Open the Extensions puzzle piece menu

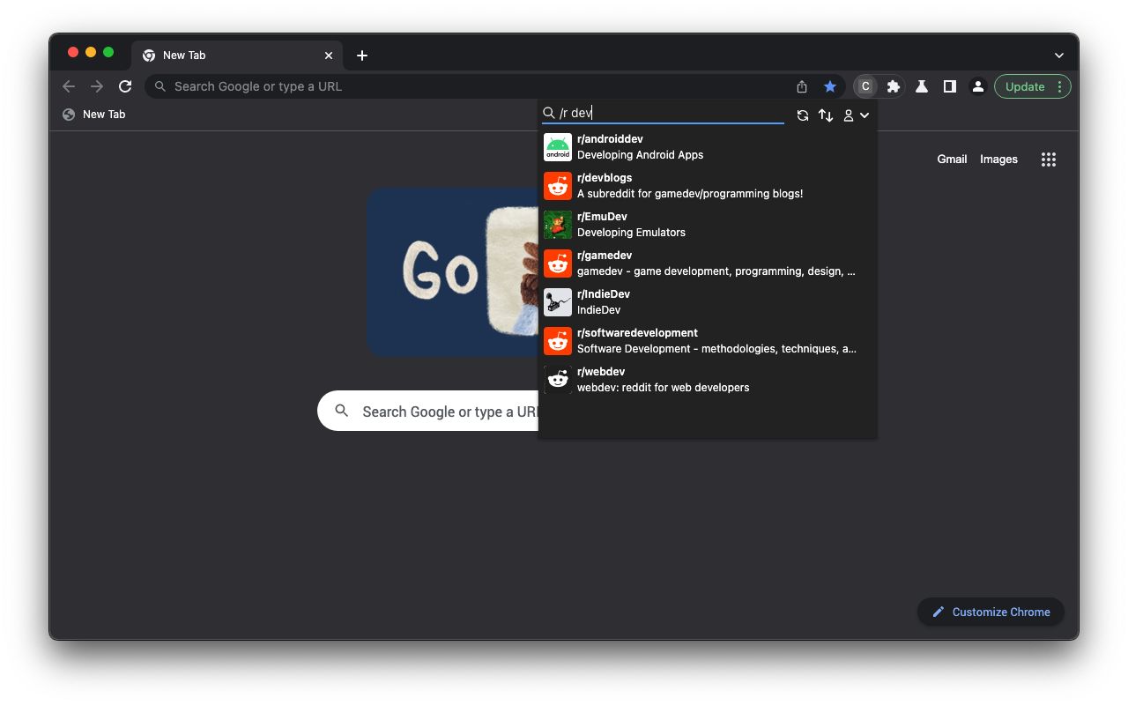pyautogui.click(x=894, y=86)
